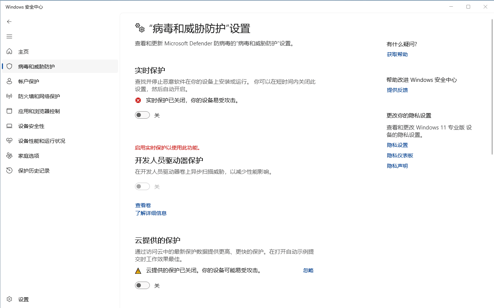Click the red error icon for 实时保护已关闭

[138, 100]
